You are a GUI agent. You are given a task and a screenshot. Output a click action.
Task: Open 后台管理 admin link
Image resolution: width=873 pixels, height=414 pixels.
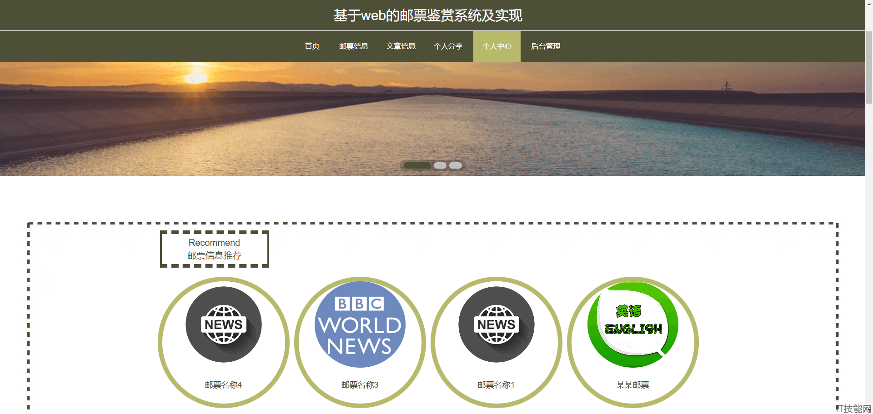[546, 46]
